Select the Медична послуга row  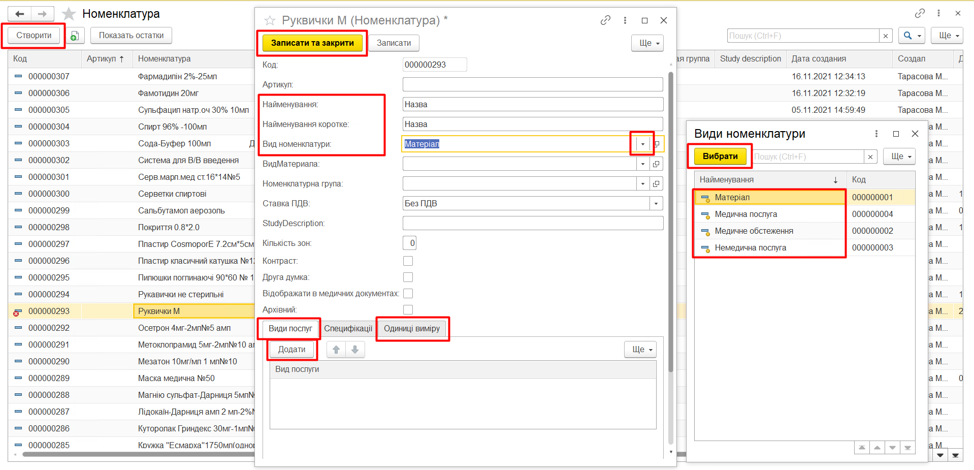tap(745, 214)
